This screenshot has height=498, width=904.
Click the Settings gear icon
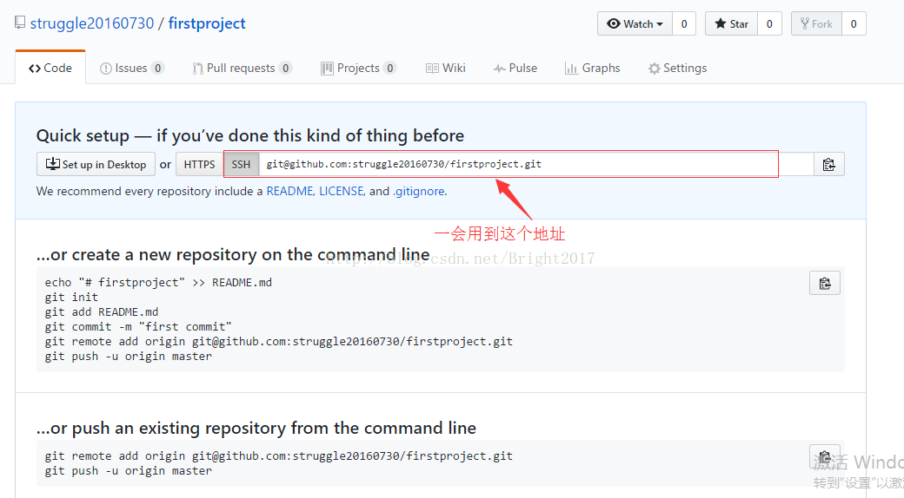pyautogui.click(x=654, y=69)
